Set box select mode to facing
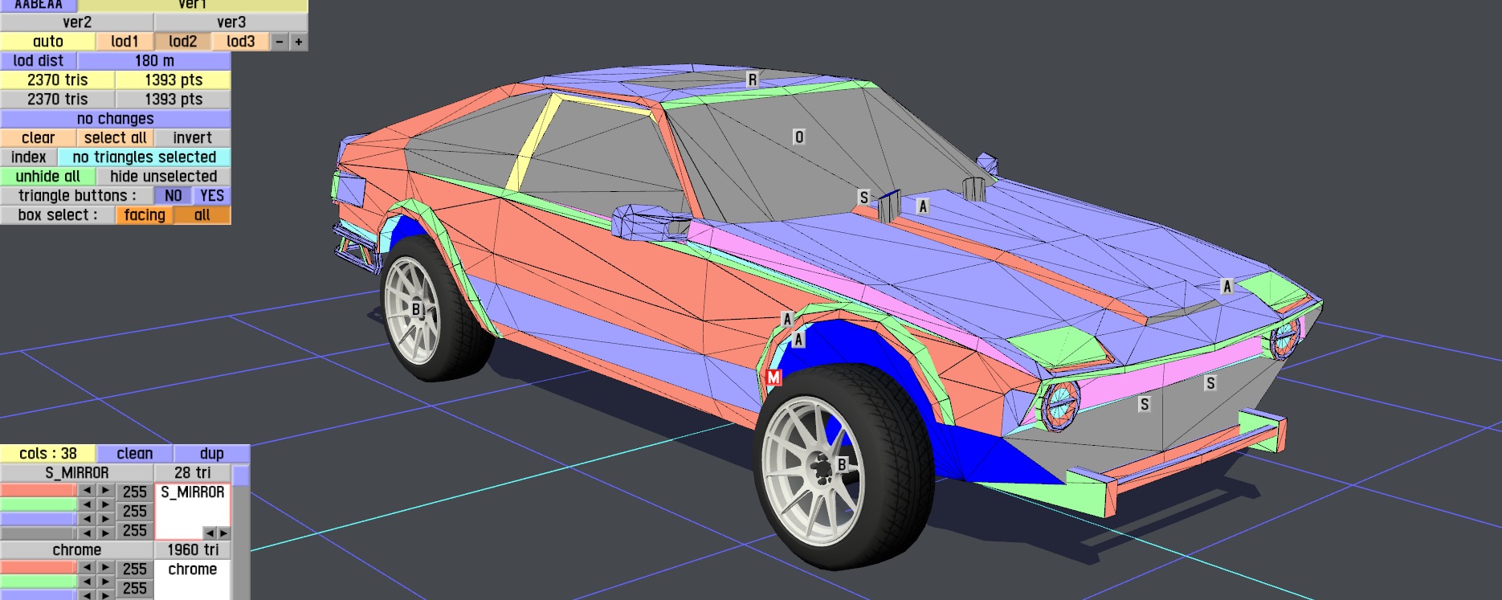Image resolution: width=1502 pixels, height=600 pixels. [x=145, y=215]
